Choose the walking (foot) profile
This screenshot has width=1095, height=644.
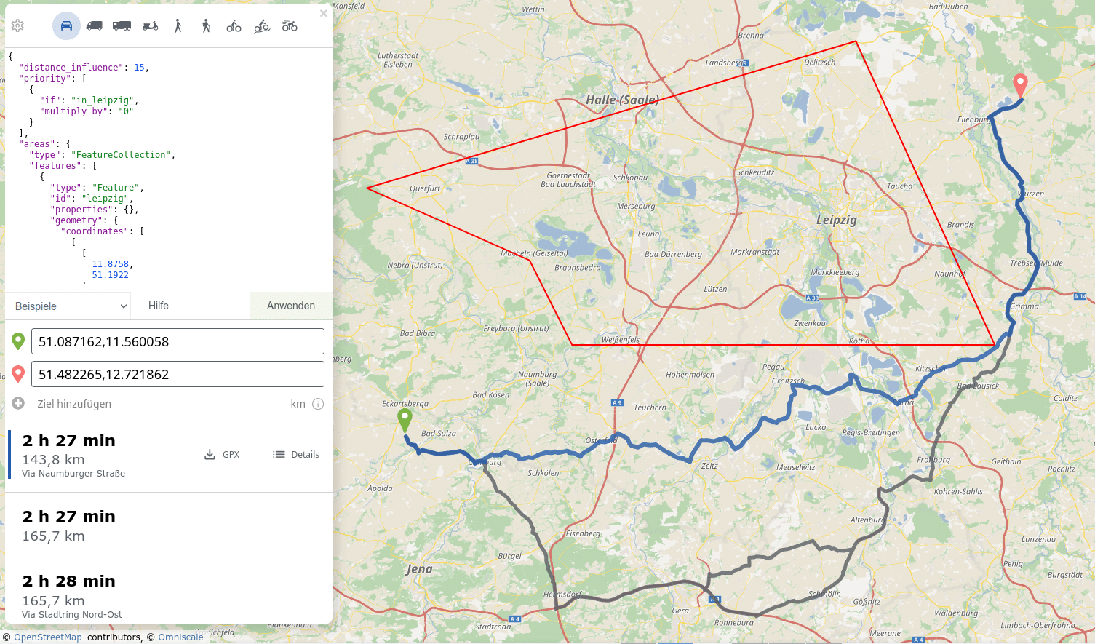178,26
